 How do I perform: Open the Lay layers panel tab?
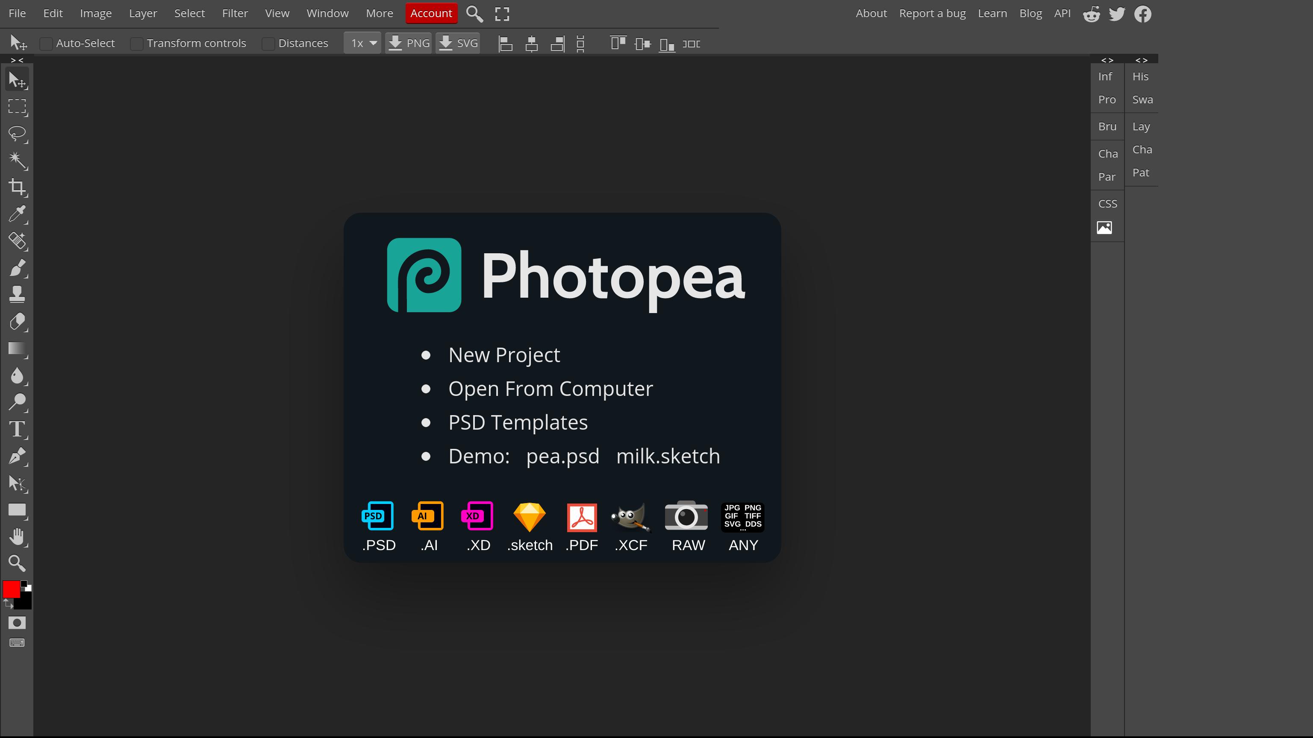click(x=1141, y=126)
